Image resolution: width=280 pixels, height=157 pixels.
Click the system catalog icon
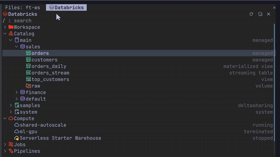click(x=17, y=112)
